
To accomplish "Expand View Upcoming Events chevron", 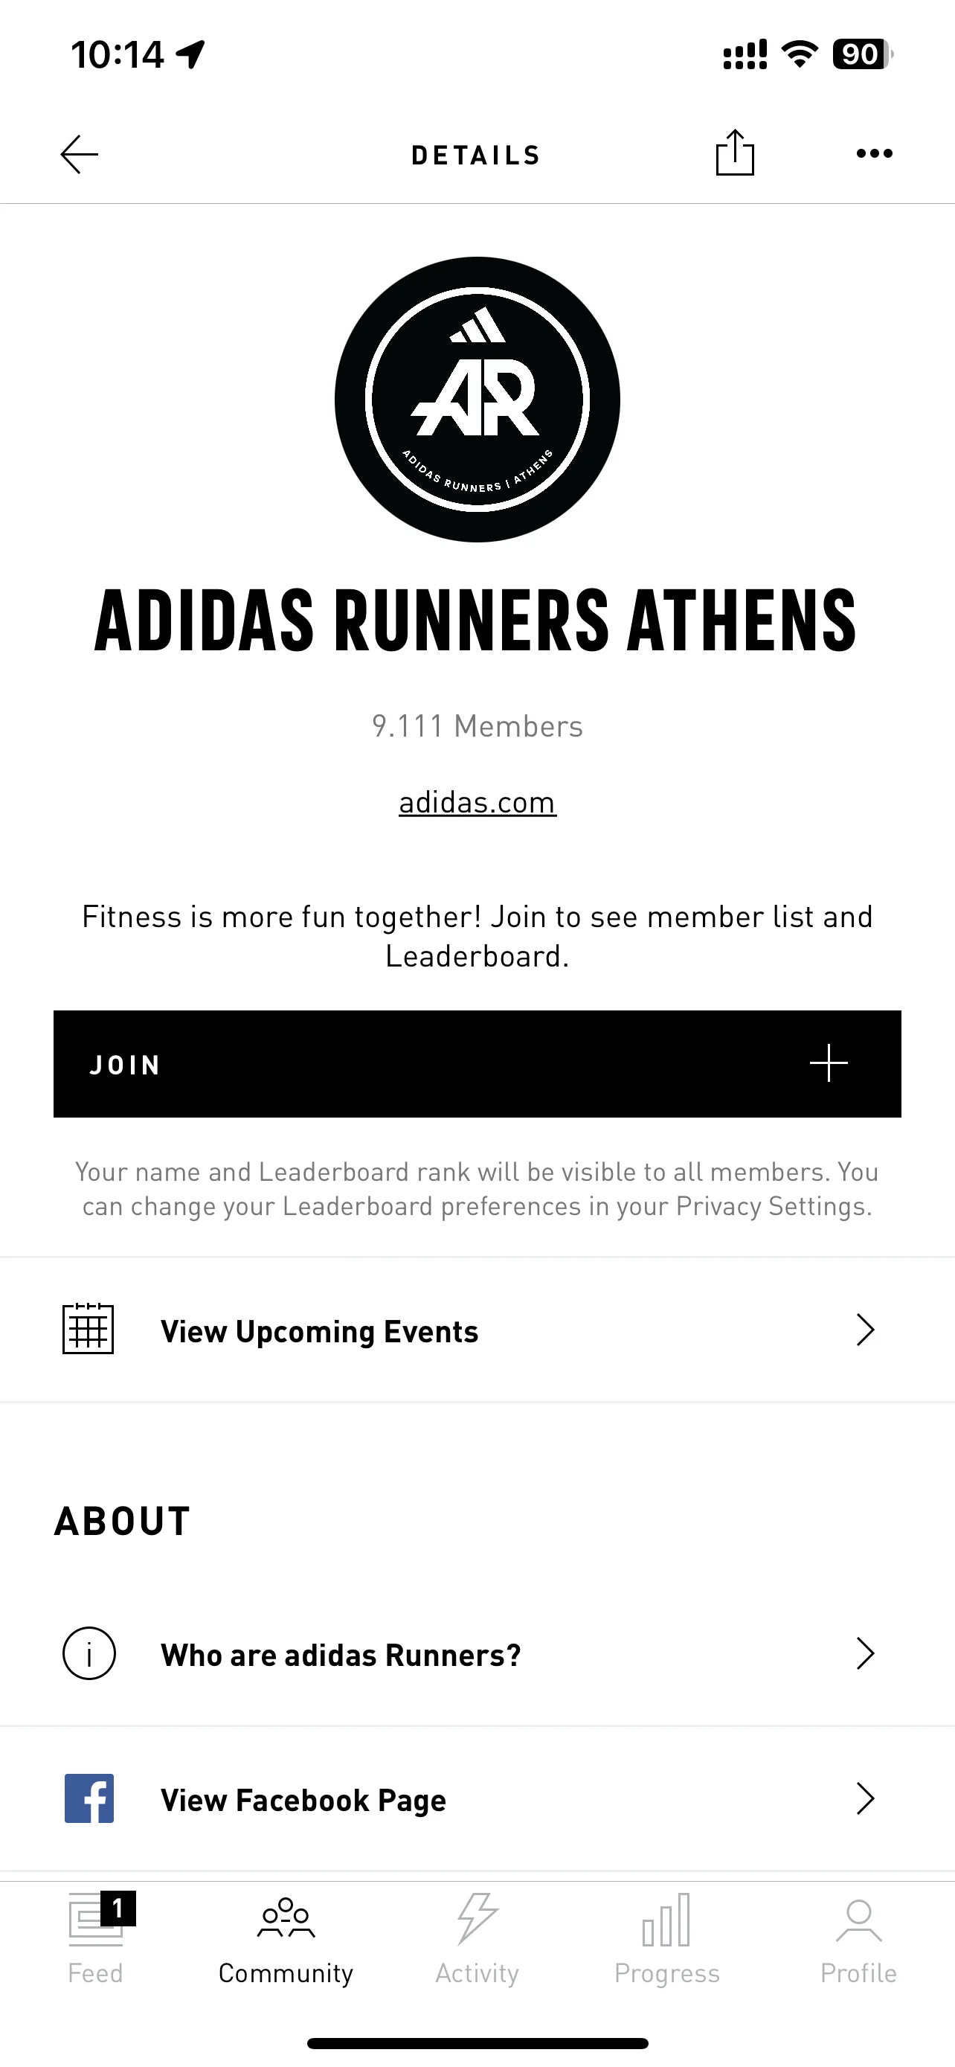I will pyautogui.click(x=864, y=1330).
